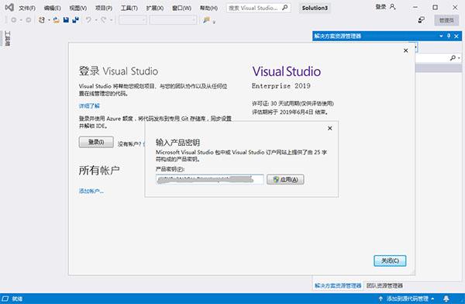Open the 编辑(E) menu

tap(52, 8)
